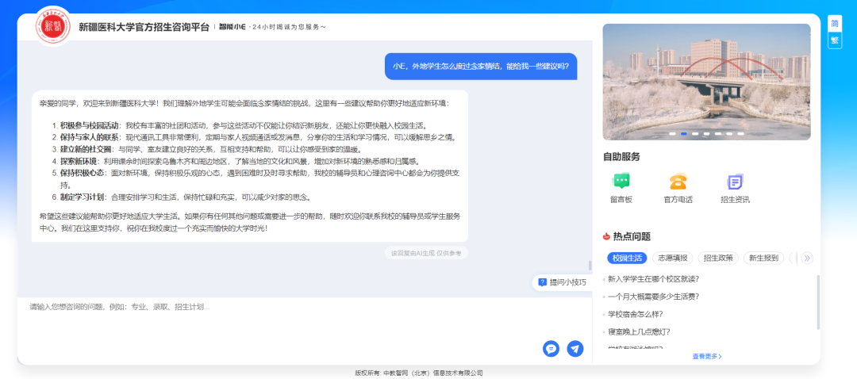Open the 官方电话 telephone icon
This screenshot has height=379, width=857.
(x=678, y=182)
